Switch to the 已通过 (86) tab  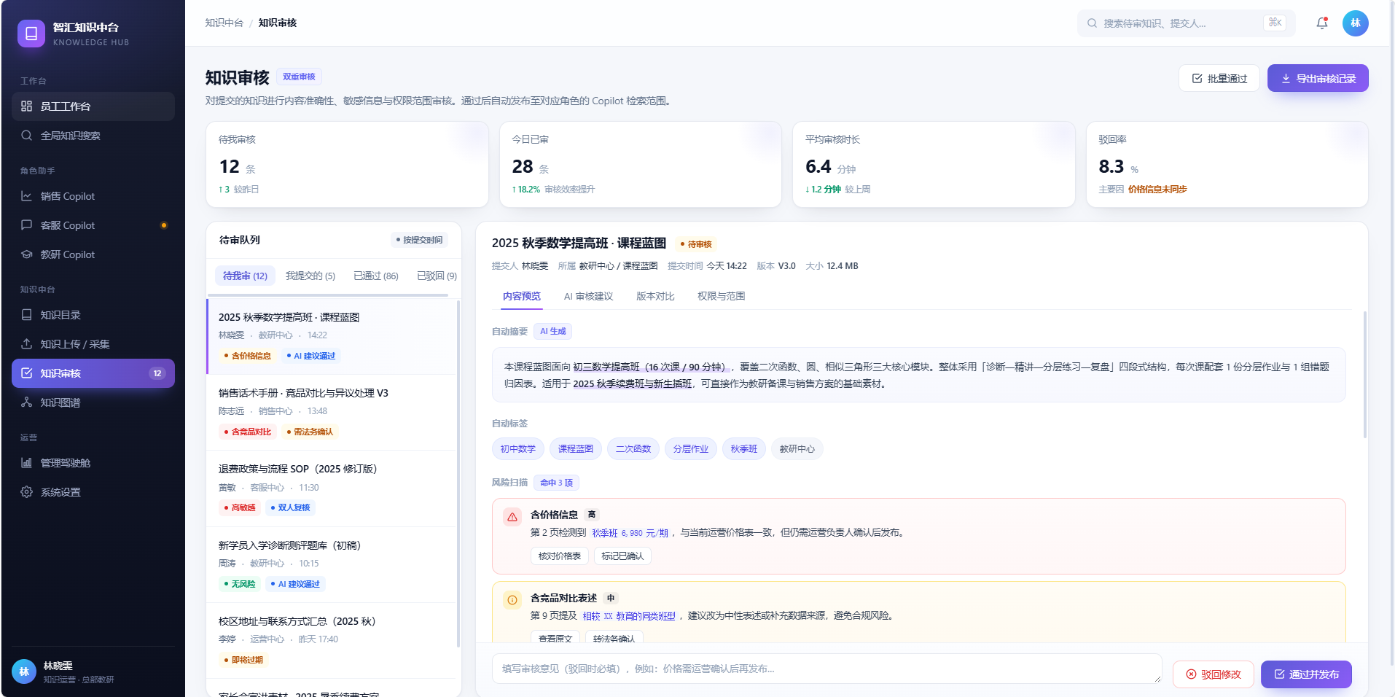click(x=376, y=276)
